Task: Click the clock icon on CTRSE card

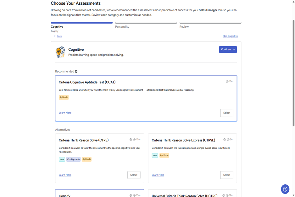Action: pos(228,140)
